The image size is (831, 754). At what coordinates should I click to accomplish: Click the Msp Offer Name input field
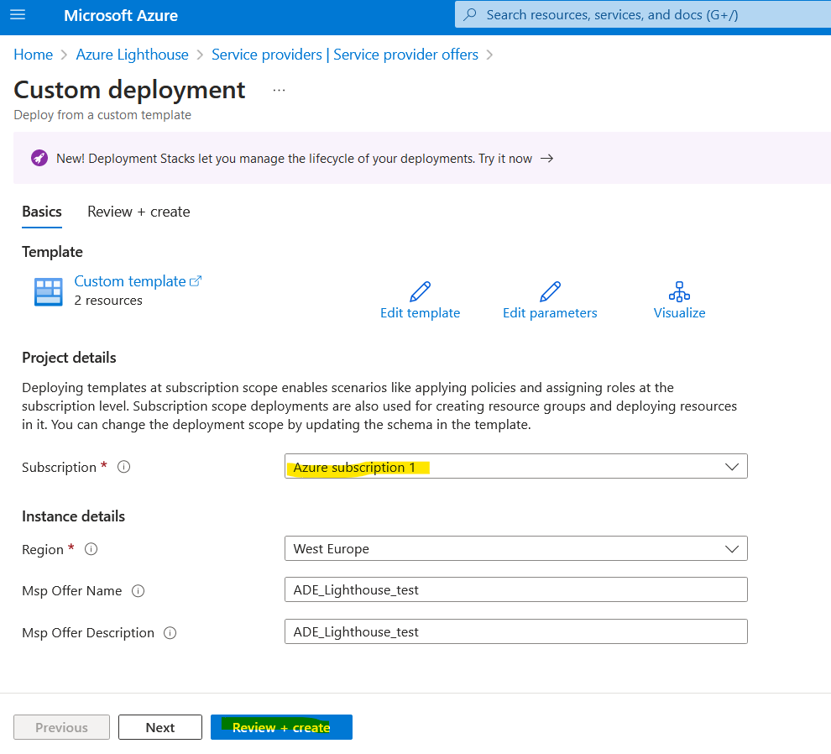click(516, 589)
